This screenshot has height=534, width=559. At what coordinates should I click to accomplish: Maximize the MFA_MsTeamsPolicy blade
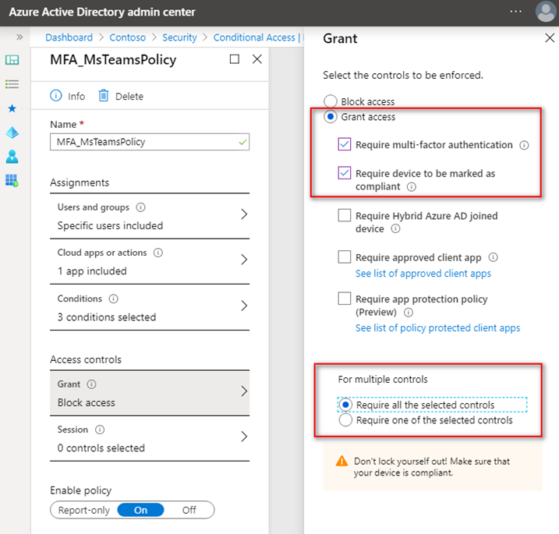pos(234,59)
